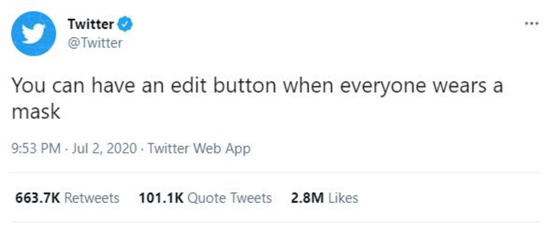Click the @Twitter handle
The image size is (550, 228).
pos(95,43)
